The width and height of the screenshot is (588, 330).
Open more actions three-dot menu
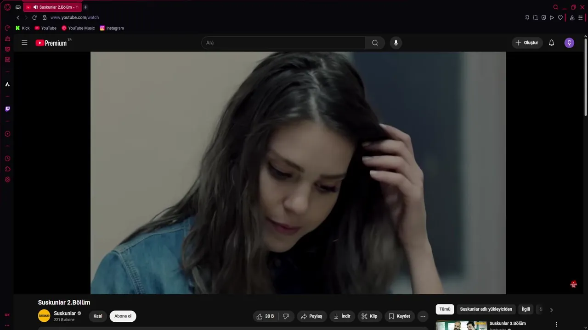pos(423,316)
